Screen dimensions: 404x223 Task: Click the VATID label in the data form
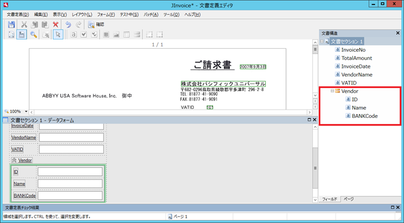click(x=17, y=149)
